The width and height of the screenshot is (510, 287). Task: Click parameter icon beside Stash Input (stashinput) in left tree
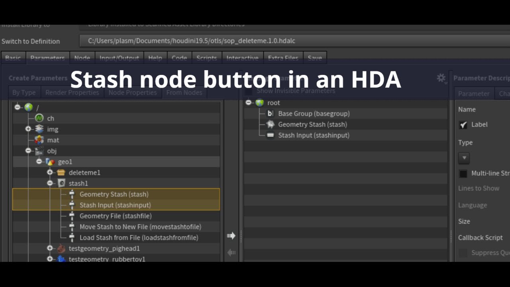click(72, 205)
